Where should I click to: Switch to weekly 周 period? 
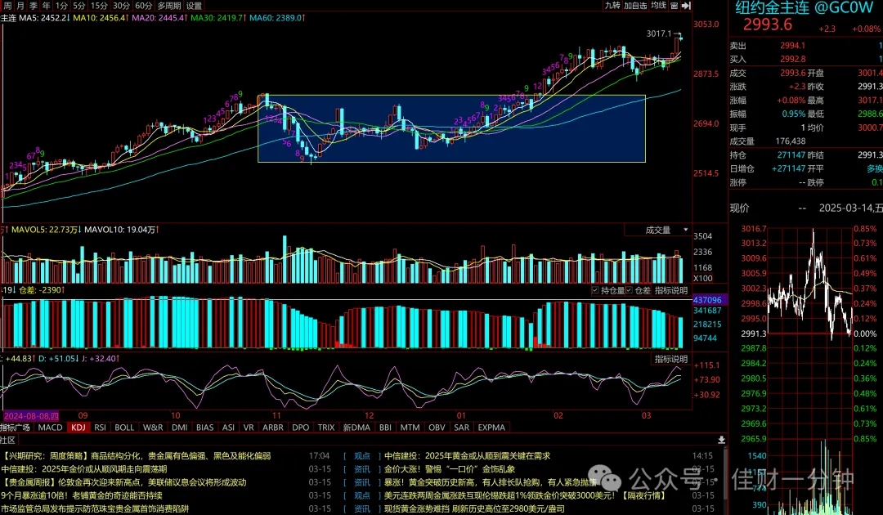(7, 6)
